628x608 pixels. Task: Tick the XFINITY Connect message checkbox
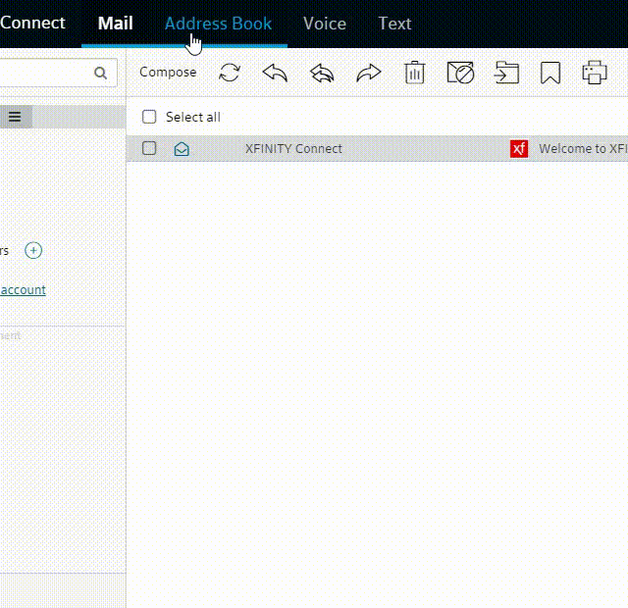click(x=149, y=149)
